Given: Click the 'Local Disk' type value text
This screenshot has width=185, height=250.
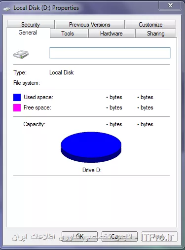Looking at the screenshot, I should [62, 72].
